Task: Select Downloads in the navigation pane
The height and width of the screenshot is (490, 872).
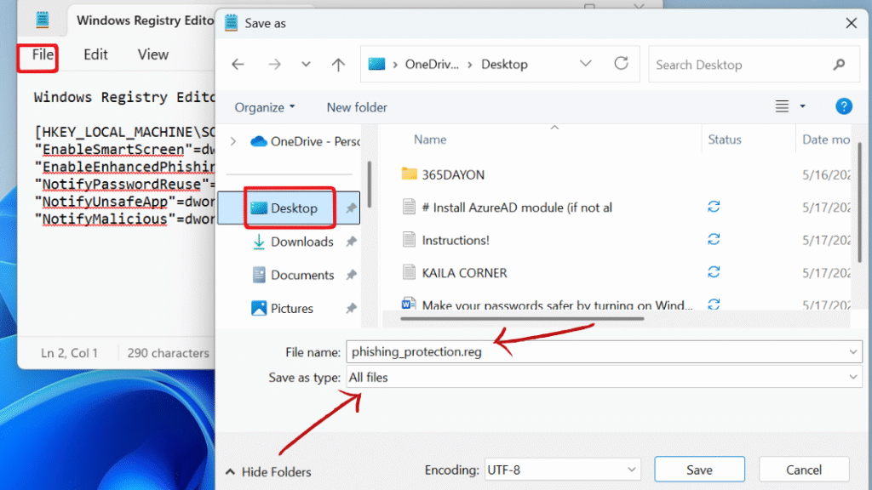Action: 302,242
